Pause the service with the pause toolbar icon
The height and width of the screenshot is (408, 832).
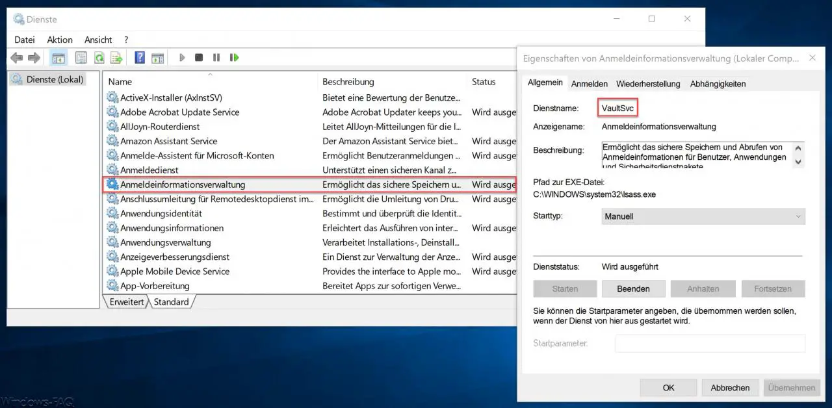coord(216,58)
